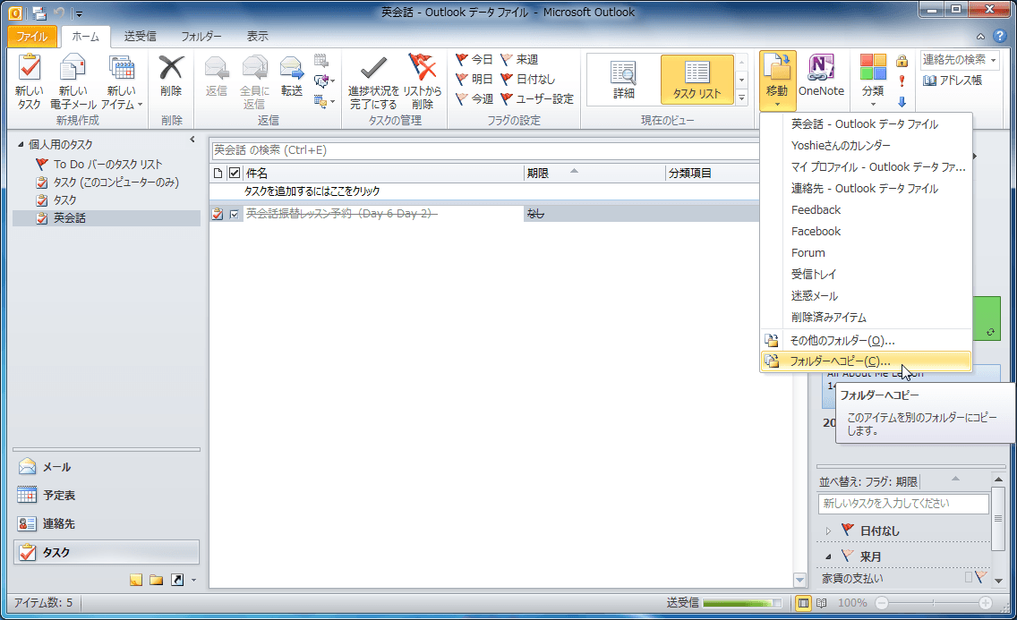Screen dimensions: 1017x620
Task: Switch to the Folder (フォルダー) tab
Action: click(x=201, y=37)
